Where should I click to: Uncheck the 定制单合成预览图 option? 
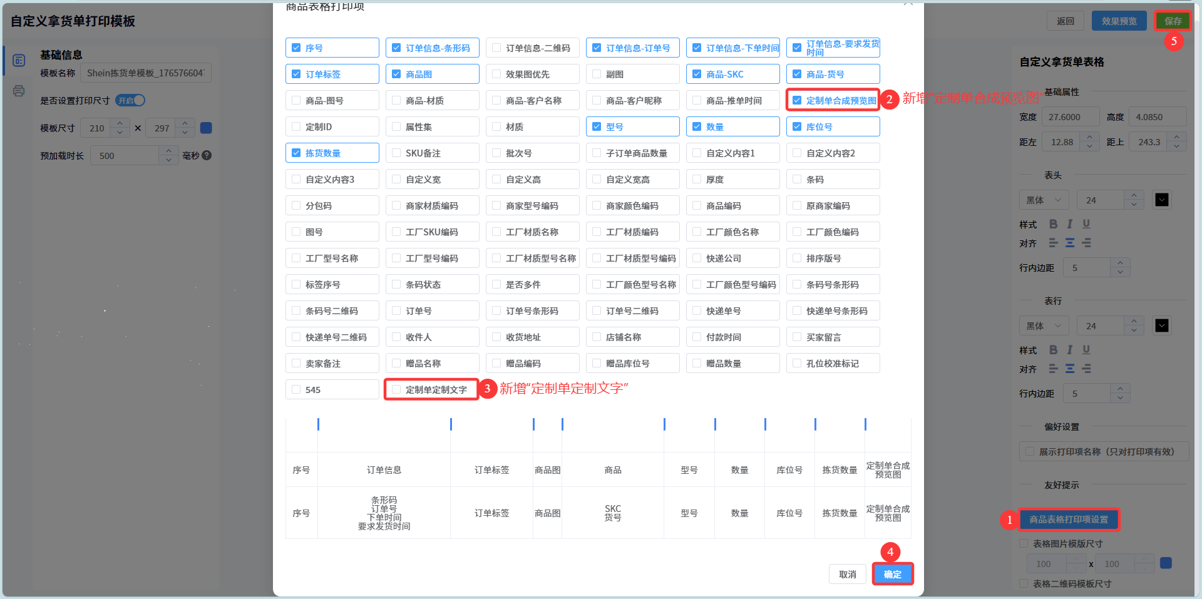[797, 100]
